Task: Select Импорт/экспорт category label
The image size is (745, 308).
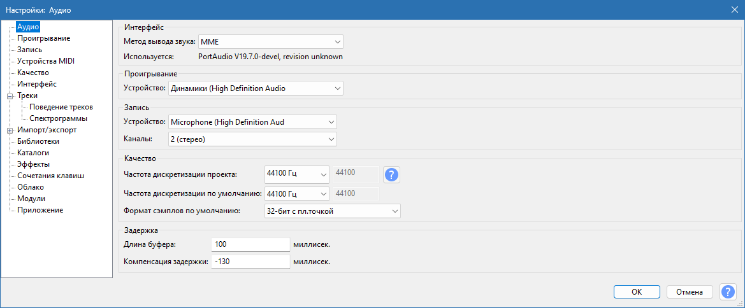Action: [x=47, y=130]
